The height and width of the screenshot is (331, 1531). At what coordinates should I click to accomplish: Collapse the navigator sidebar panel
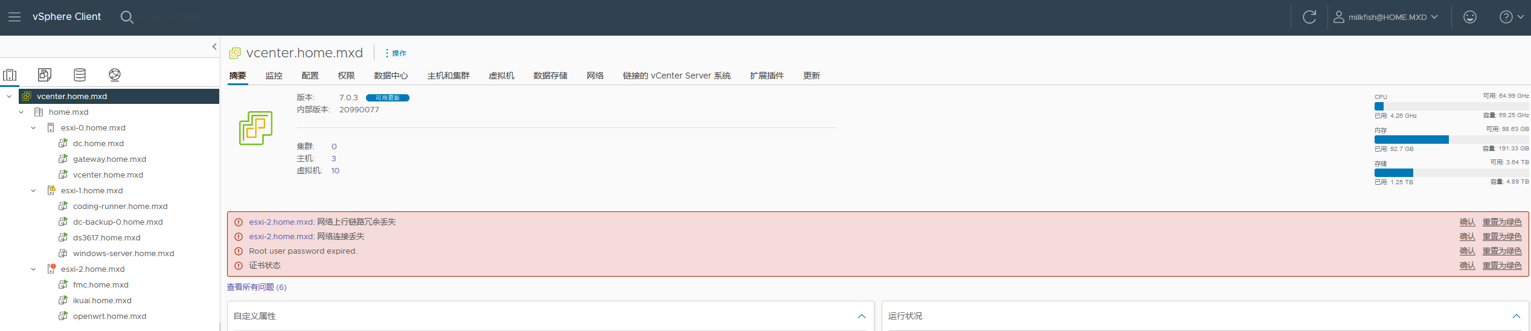pos(214,47)
